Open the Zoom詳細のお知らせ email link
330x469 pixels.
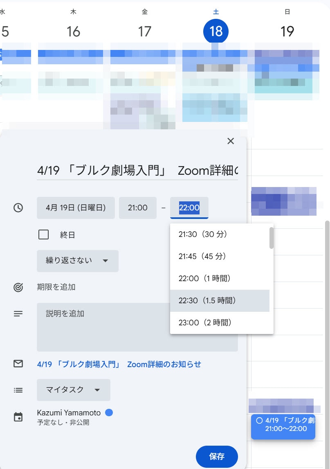point(119,364)
